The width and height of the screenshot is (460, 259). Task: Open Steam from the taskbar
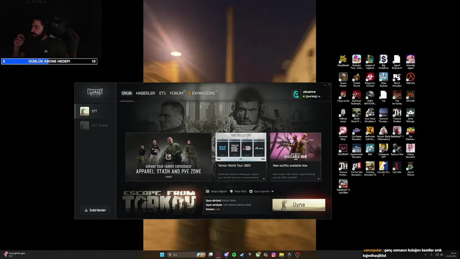click(242, 255)
